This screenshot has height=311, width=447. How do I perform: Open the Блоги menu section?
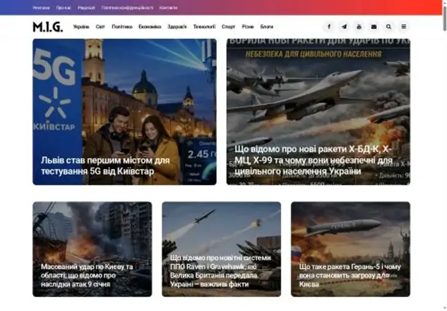pyautogui.click(x=267, y=27)
